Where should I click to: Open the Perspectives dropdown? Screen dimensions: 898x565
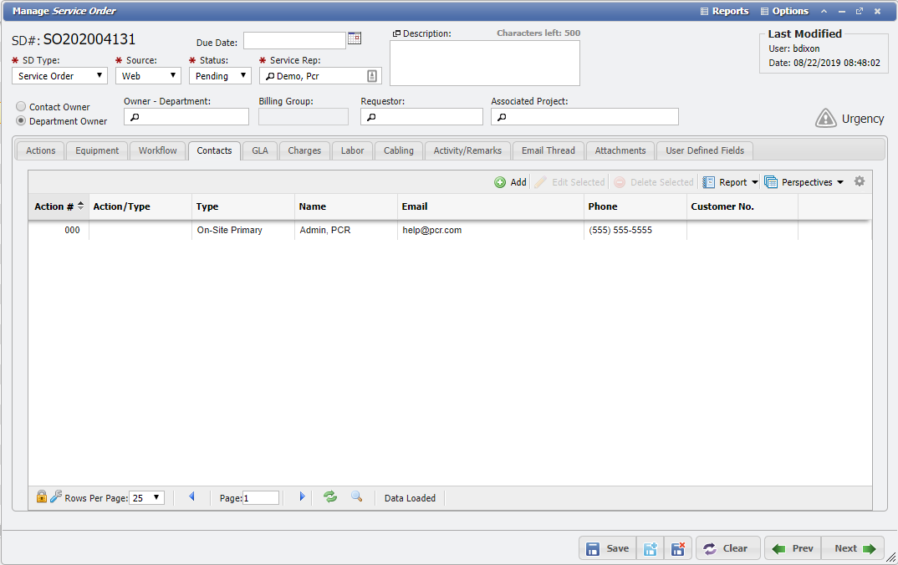(804, 181)
